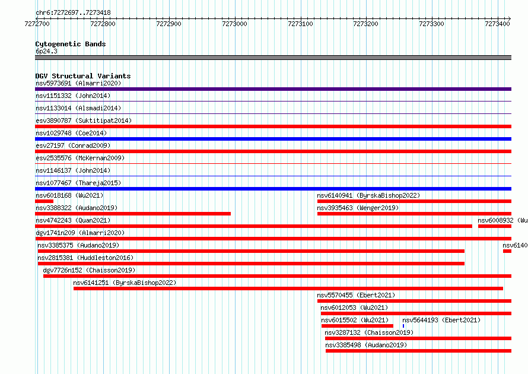The height and width of the screenshot is (374, 528).
Task: Click the esv3890787 (Suktitipat2014) label
Action: [84, 121]
